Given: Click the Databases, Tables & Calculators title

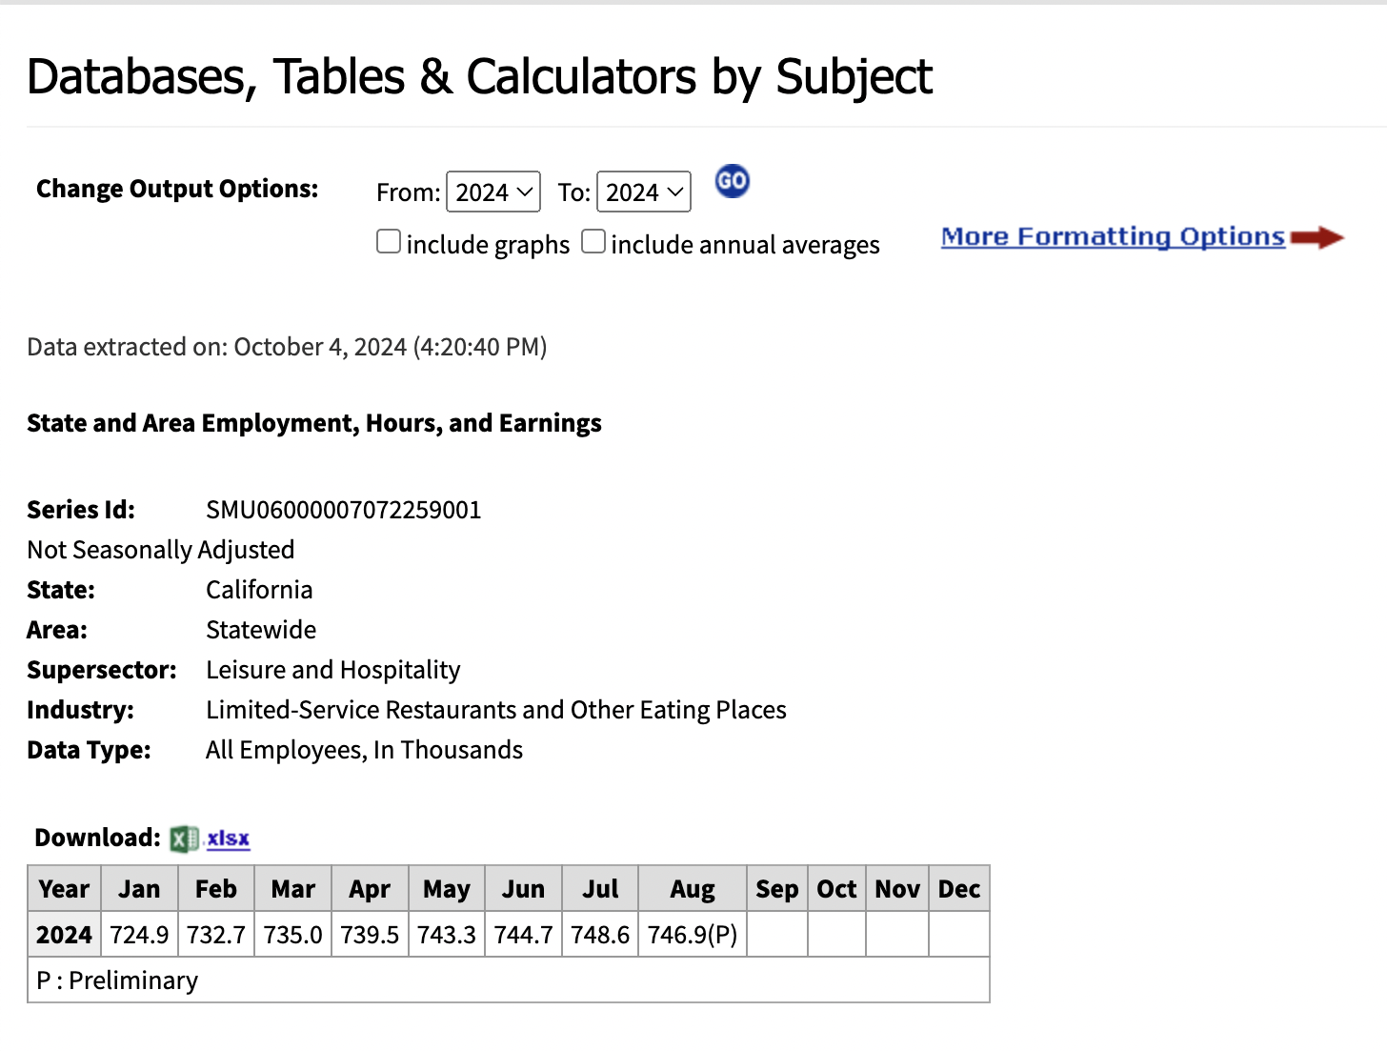Looking at the screenshot, I should (479, 77).
